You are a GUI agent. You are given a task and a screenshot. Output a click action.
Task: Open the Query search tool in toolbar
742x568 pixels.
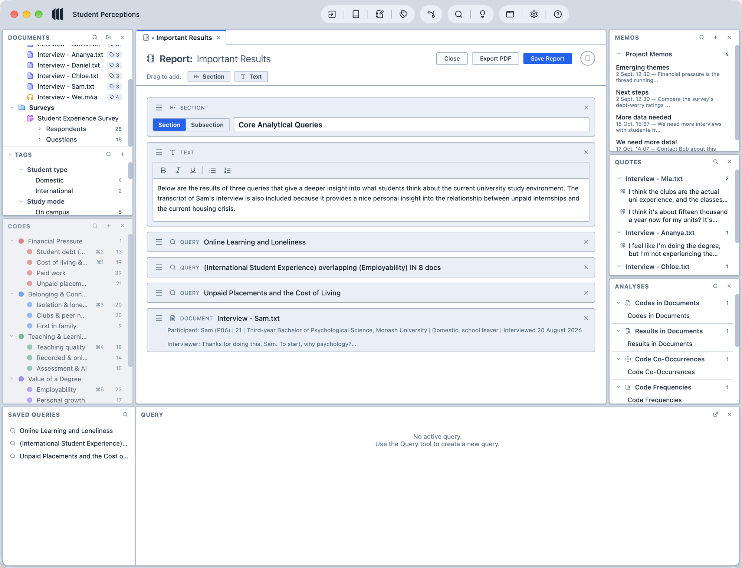coord(459,14)
